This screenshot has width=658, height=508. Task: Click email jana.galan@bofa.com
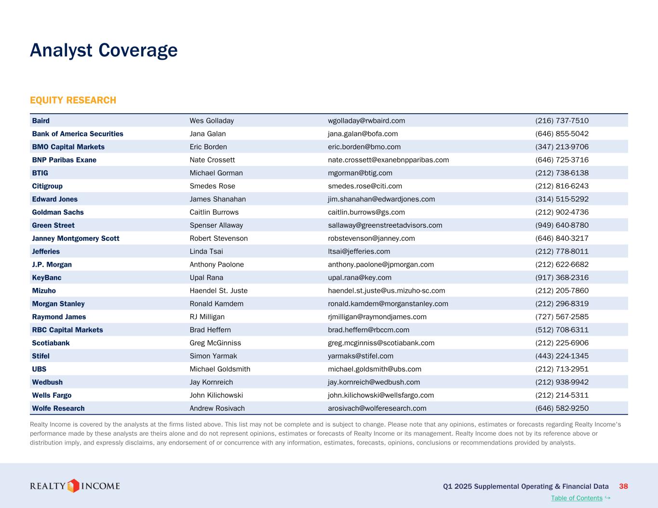pos(363,134)
